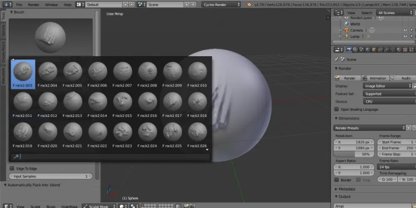Select the Render properties tab icon
This screenshot has height=208, width=416.
tap(349, 49)
